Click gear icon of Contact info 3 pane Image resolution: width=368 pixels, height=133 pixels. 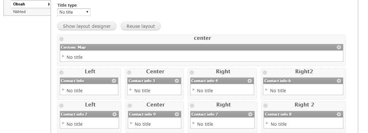coord(177,81)
